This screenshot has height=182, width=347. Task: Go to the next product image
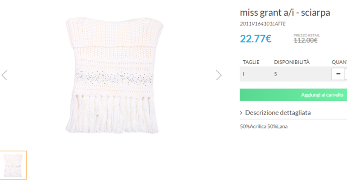pyautogui.click(x=219, y=75)
